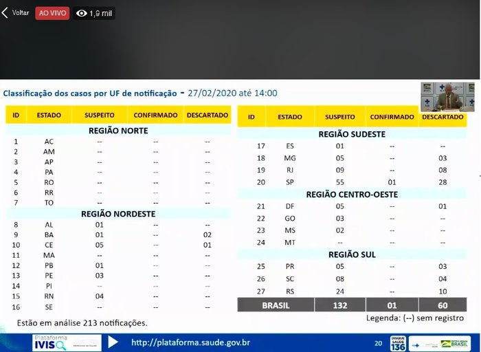This screenshot has height=352, width=481.
Task: Click the total suspeito value 132
Action: coord(339,305)
